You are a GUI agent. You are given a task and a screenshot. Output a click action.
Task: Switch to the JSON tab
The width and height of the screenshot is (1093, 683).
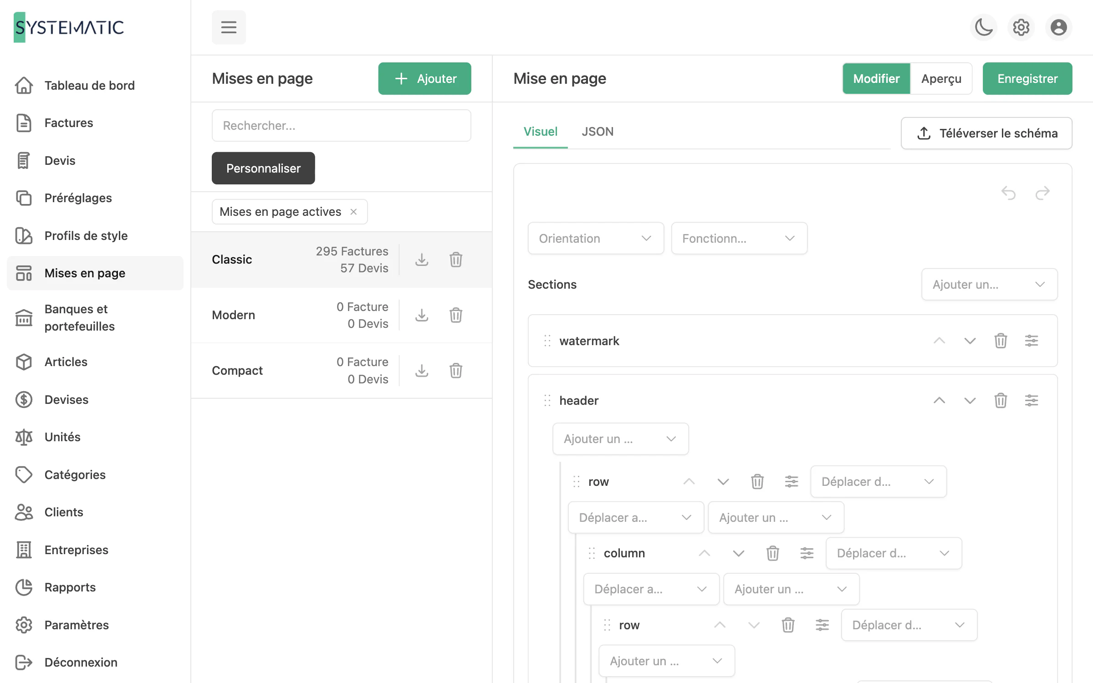click(598, 132)
